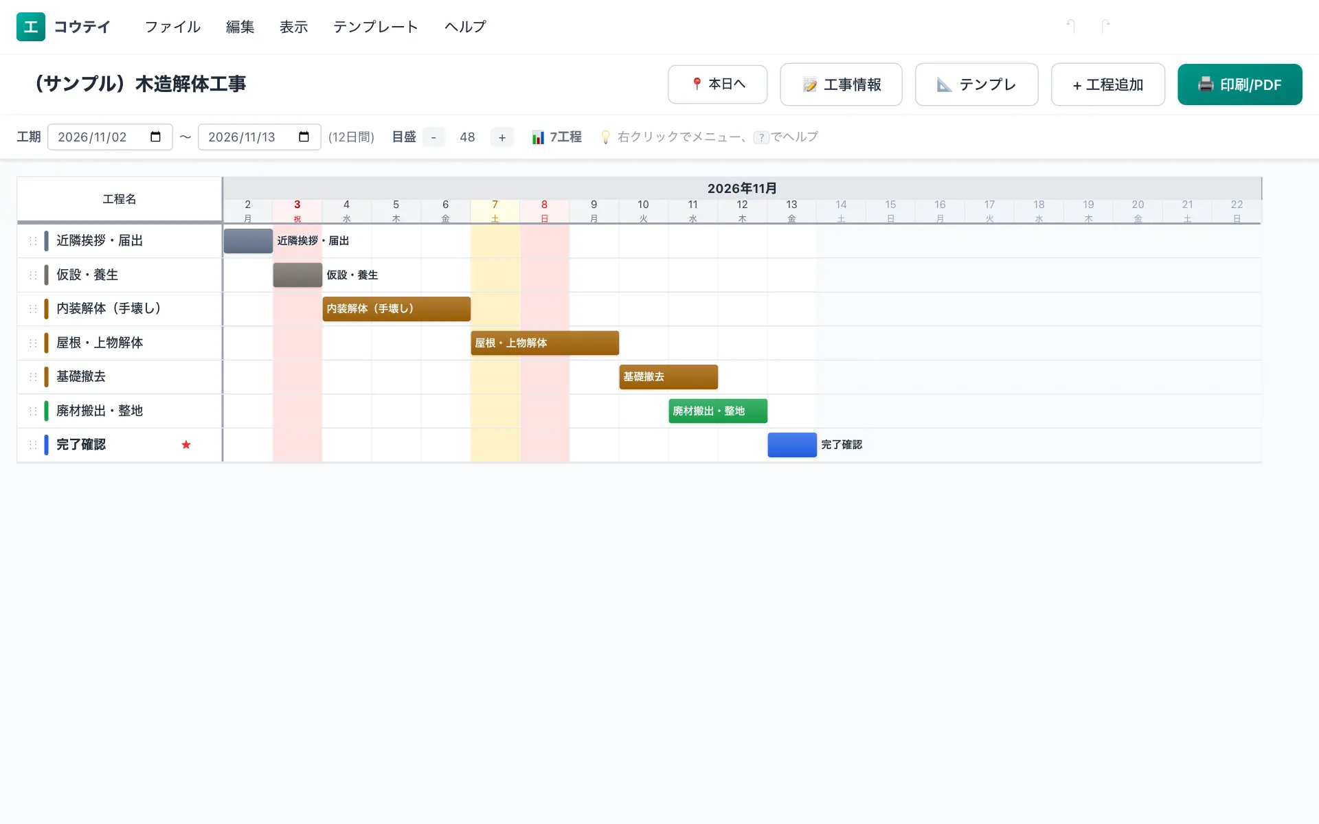Select the gray 仮設・養生 gantt bar
1319x824 pixels.
tap(297, 275)
